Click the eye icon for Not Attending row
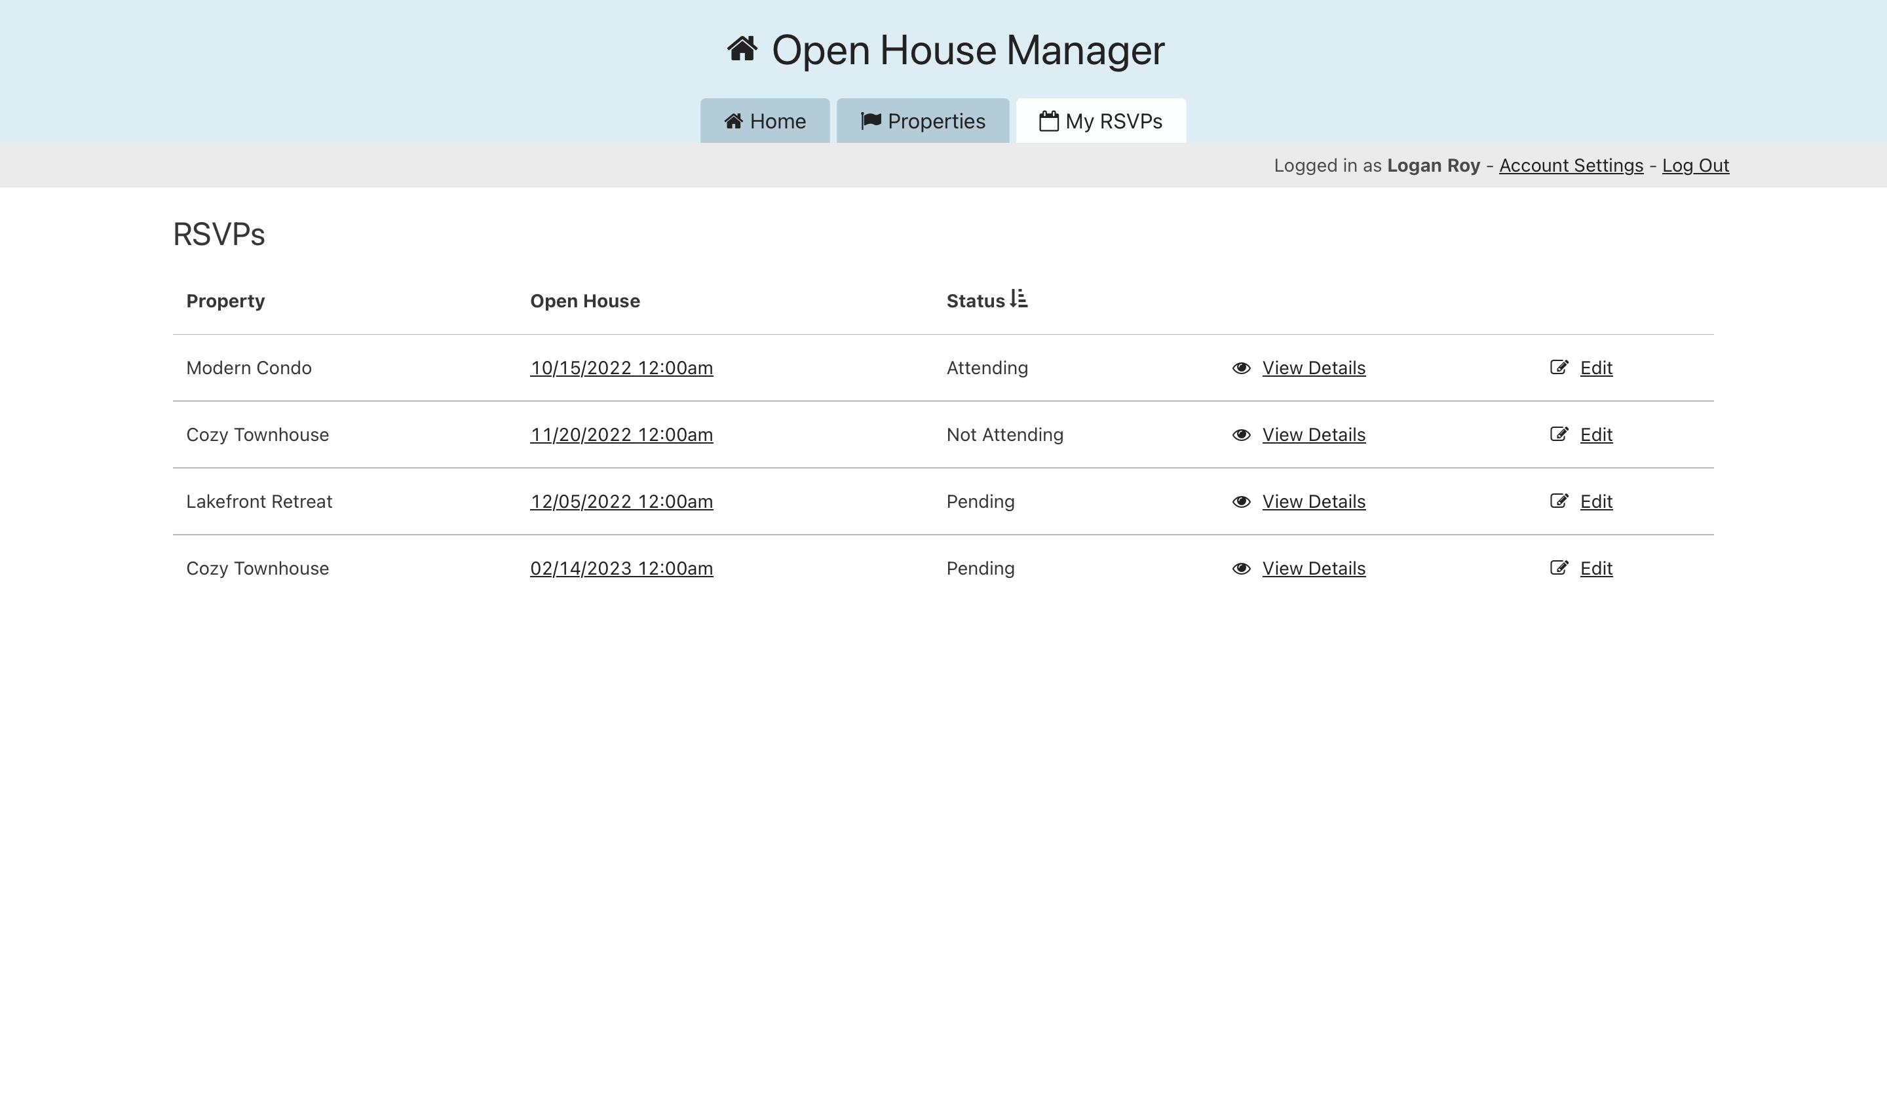The image size is (1887, 1110). (1241, 435)
